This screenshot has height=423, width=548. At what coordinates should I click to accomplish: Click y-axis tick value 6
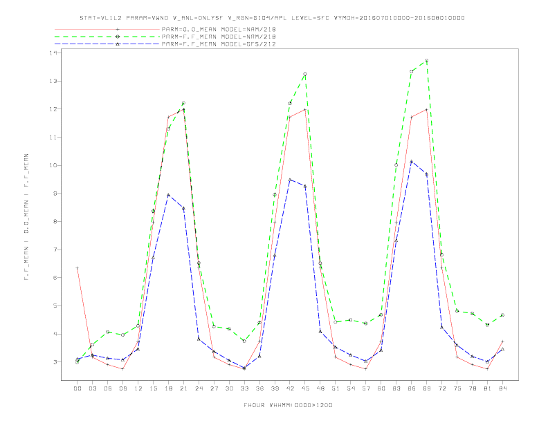[x=55, y=277]
